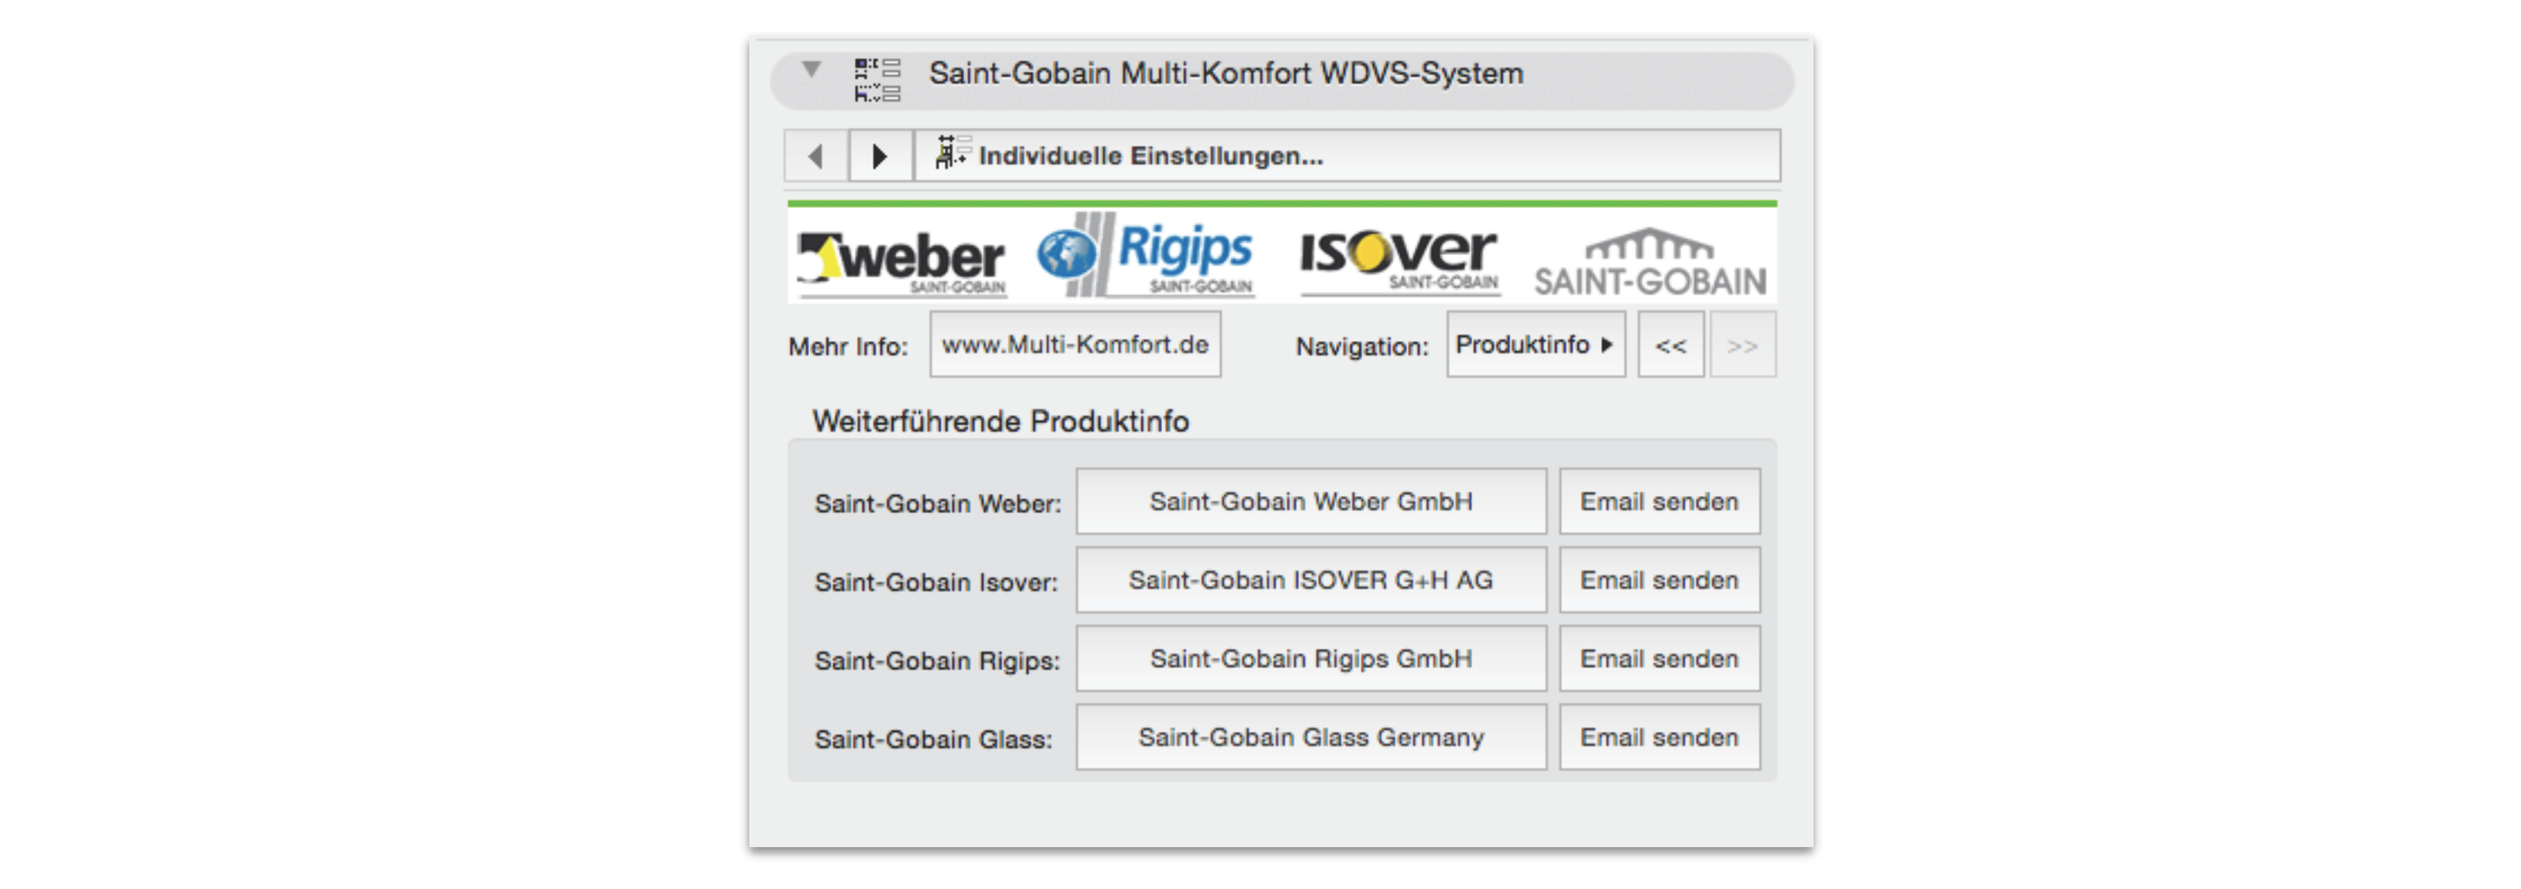
Task: Click the next page right arrow
Action: [x=880, y=156]
